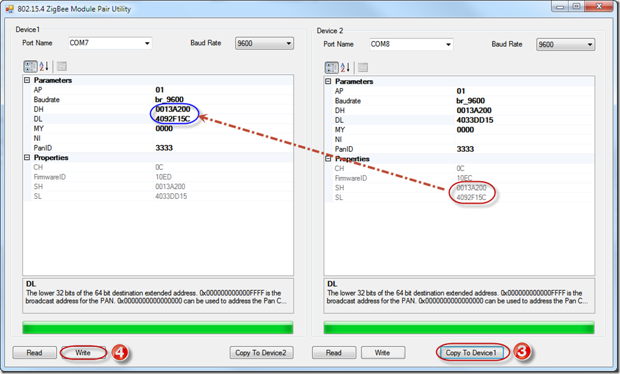Click Categorized view icon in Device1 toolbar
The height and width of the screenshot is (374, 620).
(x=30, y=66)
